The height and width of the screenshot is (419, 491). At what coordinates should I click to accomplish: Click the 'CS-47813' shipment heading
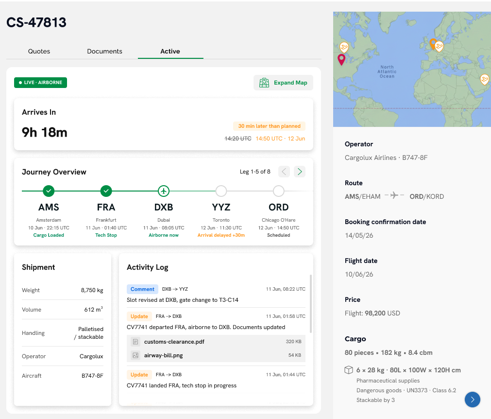pyautogui.click(x=36, y=22)
